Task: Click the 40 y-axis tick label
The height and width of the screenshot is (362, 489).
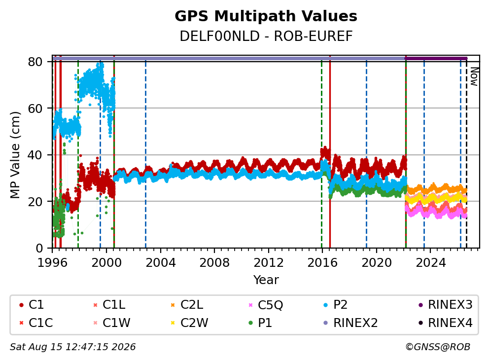Action: [35, 155]
